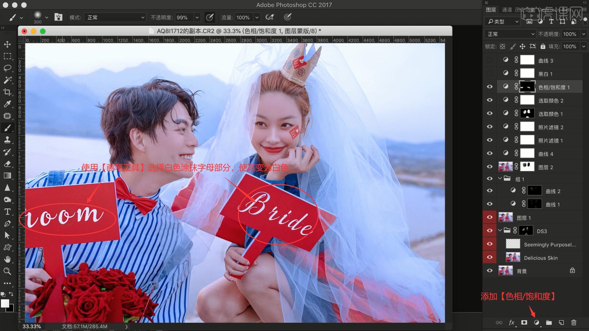Show the 曲线 3 layer
This screenshot has height=331, width=589.
pyautogui.click(x=490, y=60)
